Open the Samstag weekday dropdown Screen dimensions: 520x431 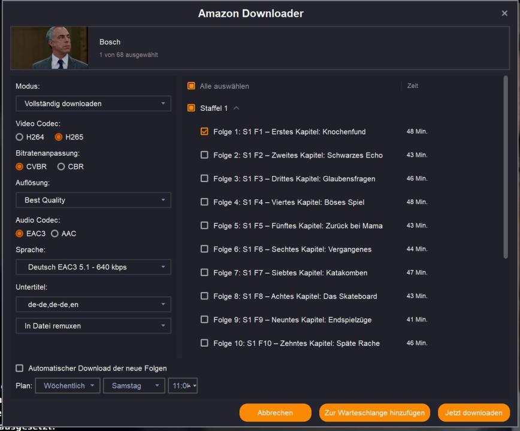134,386
